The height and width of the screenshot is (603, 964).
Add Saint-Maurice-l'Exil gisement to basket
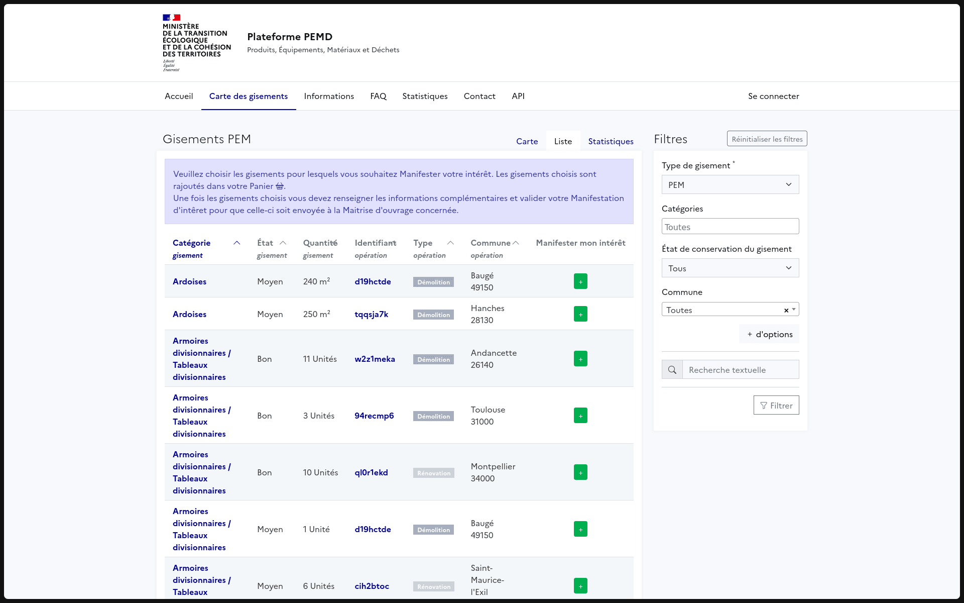(x=580, y=586)
